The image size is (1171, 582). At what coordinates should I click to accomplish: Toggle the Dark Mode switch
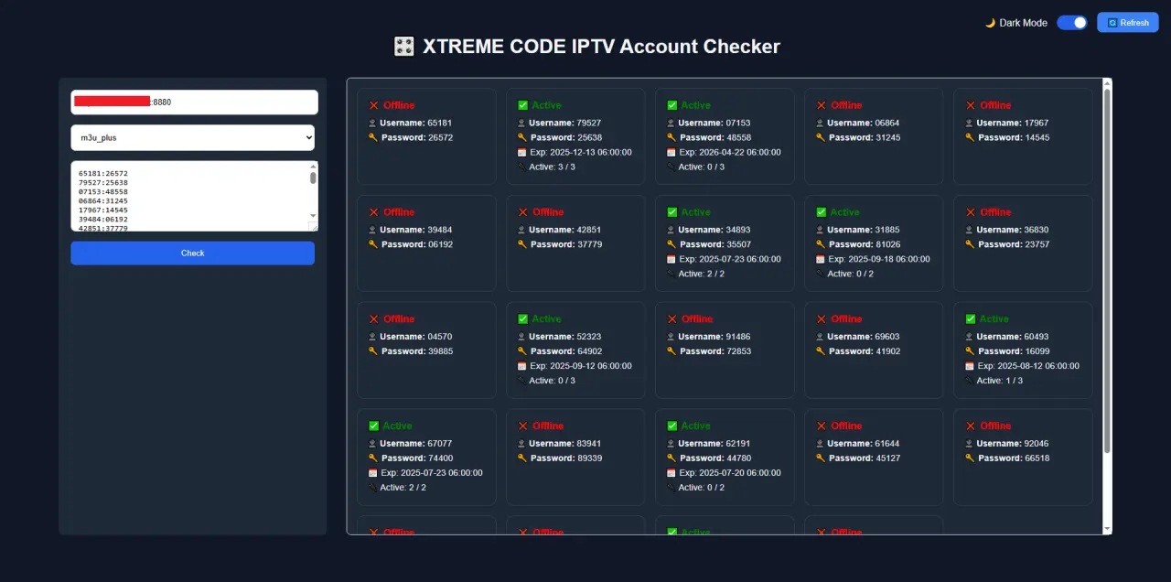point(1072,23)
